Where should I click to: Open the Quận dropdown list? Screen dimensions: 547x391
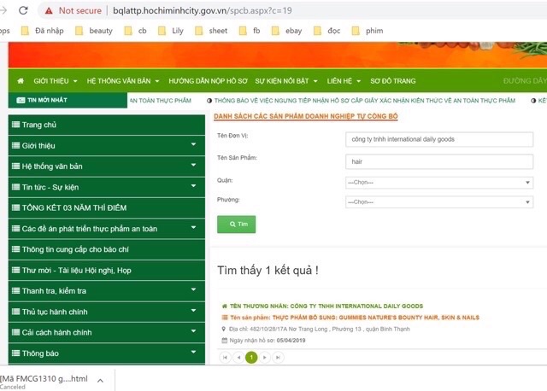coord(438,182)
